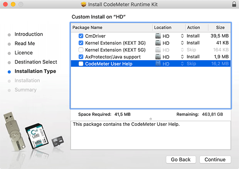Click the lock icon in title bar
This screenshot has height=169, width=239.
tap(234, 4)
